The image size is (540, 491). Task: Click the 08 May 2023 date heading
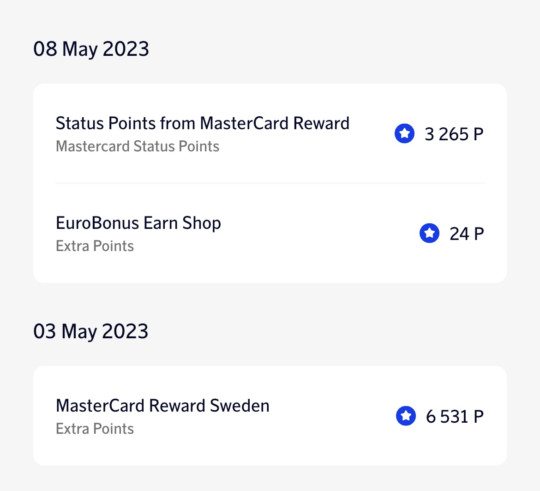[91, 49]
